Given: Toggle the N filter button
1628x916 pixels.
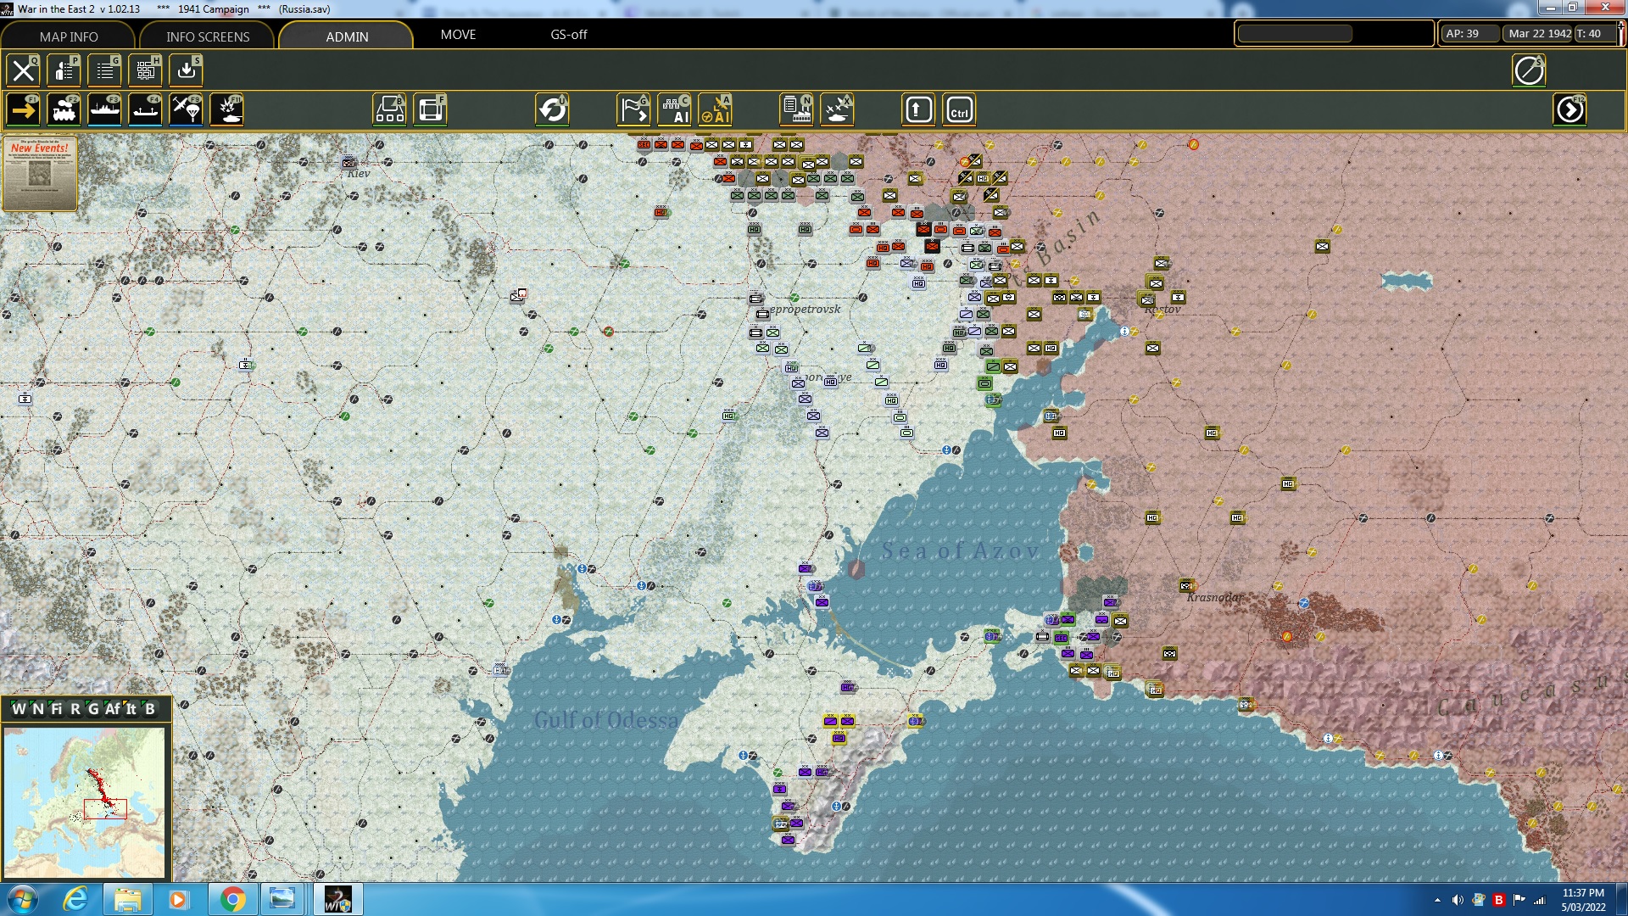Looking at the screenshot, I should (37, 709).
